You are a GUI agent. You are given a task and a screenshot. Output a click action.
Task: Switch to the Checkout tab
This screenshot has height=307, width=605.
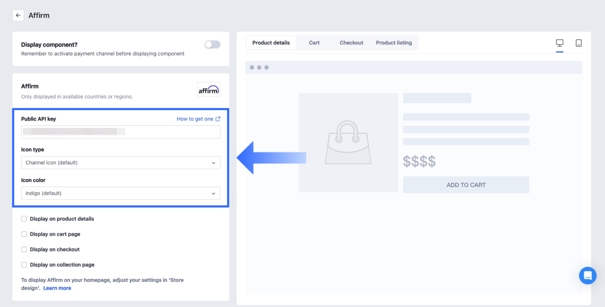pyautogui.click(x=351, y=43)
